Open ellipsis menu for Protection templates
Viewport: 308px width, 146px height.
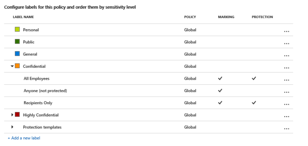pyautogui.click(x=286, y=129)
